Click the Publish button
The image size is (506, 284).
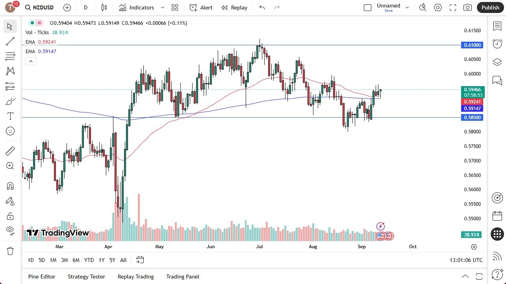(x=490, y=7)
